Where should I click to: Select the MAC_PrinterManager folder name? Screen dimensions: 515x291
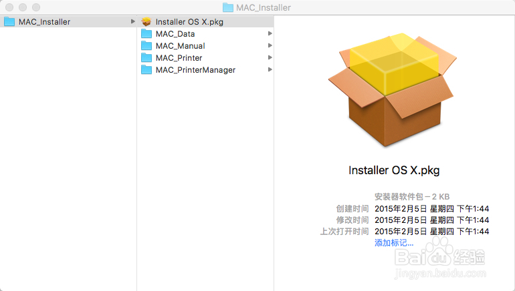195,70
